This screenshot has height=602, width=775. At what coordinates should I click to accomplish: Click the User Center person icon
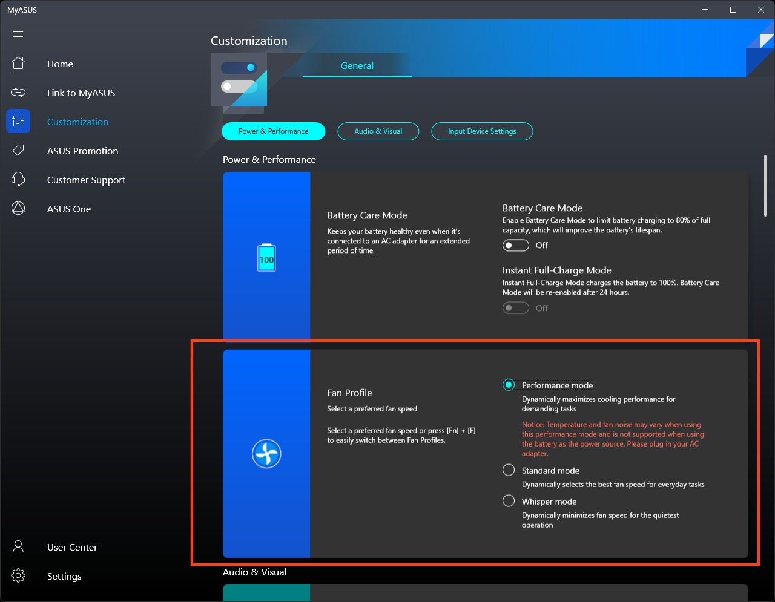(18, 547)
